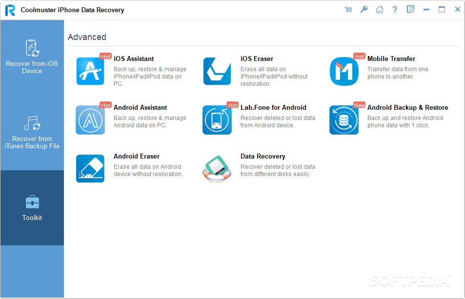Click 'Back up and restore Android phone data' text
The width and height of the screenshot is (465, 299).
point(405,121)
